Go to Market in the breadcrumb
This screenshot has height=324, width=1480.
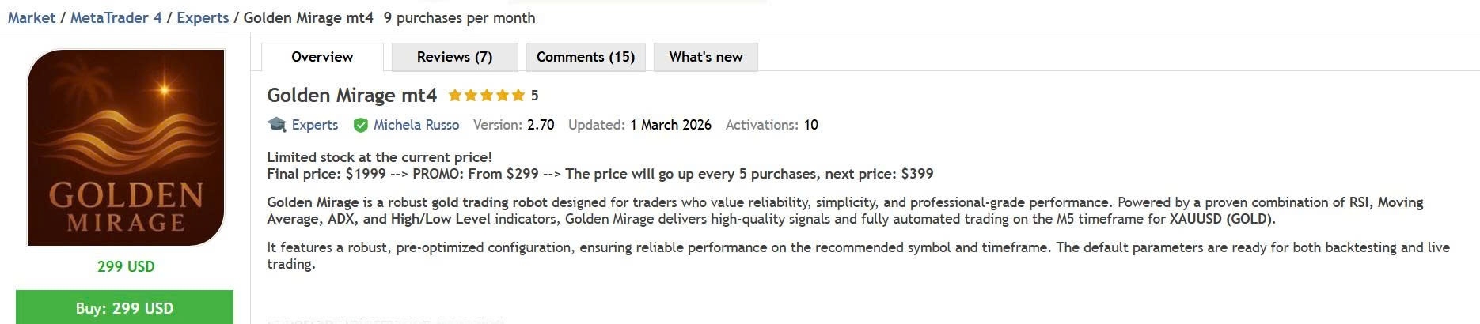(x=32, y=17)
